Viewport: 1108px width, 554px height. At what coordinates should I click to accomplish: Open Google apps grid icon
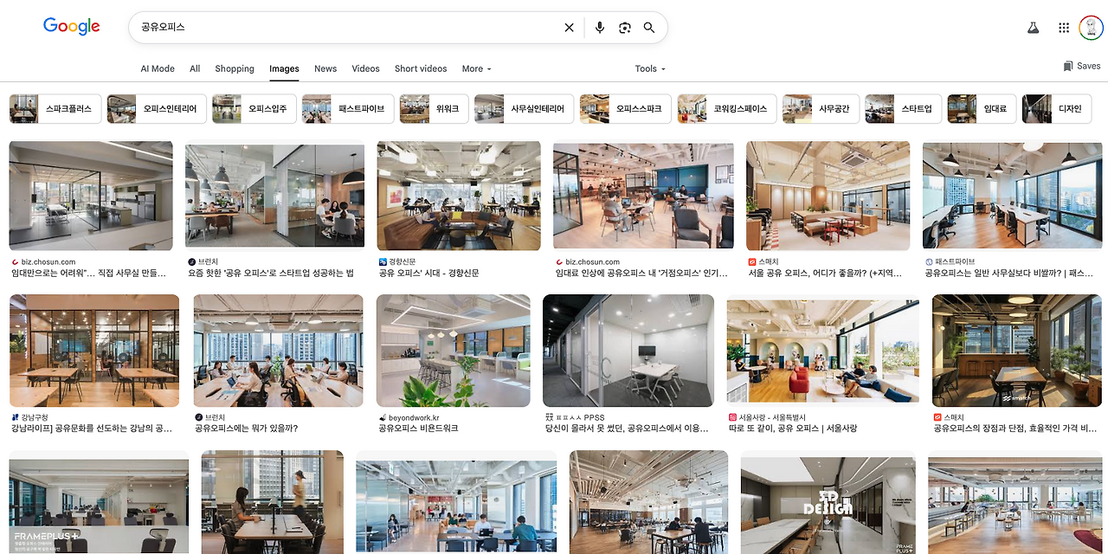(x=1064, y=28)
